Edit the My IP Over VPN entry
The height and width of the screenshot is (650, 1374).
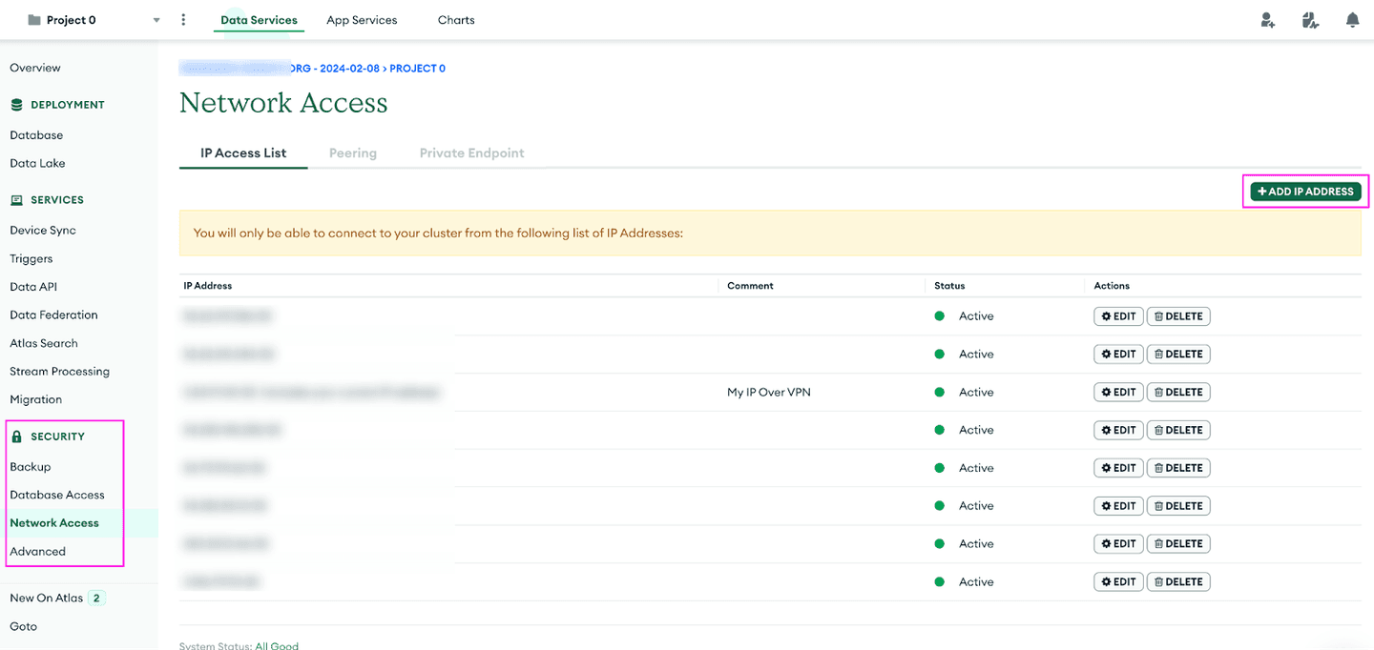(1118, 392)
